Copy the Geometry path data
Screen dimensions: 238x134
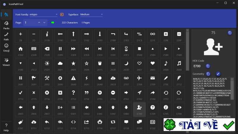tap(208, 74)
